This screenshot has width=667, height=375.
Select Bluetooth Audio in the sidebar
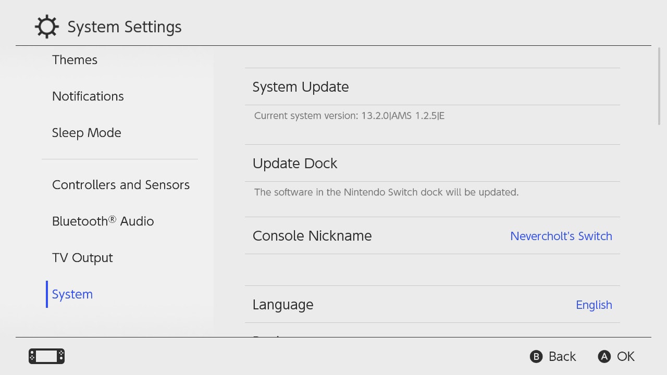(x=103, y=221)
